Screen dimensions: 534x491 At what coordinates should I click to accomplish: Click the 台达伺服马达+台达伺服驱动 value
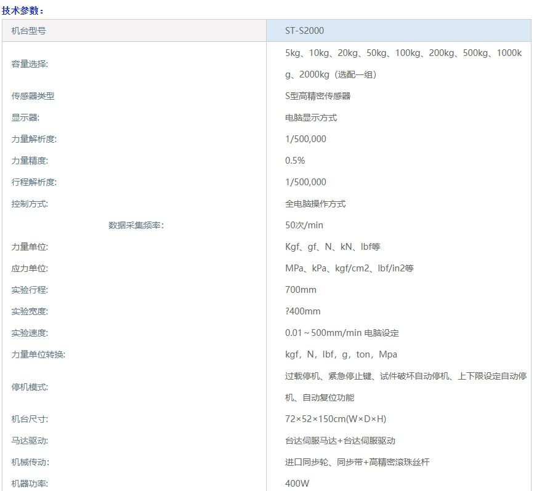point(340,441)
